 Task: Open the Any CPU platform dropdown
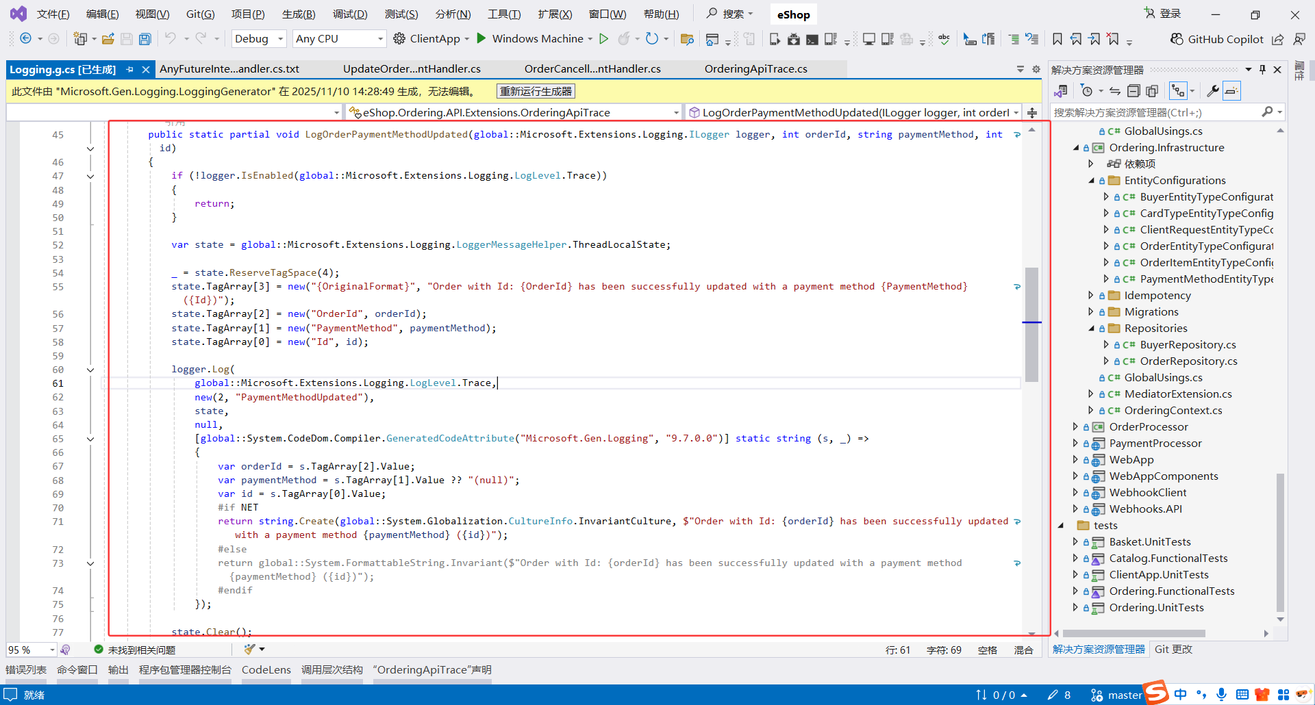[339, 39]
